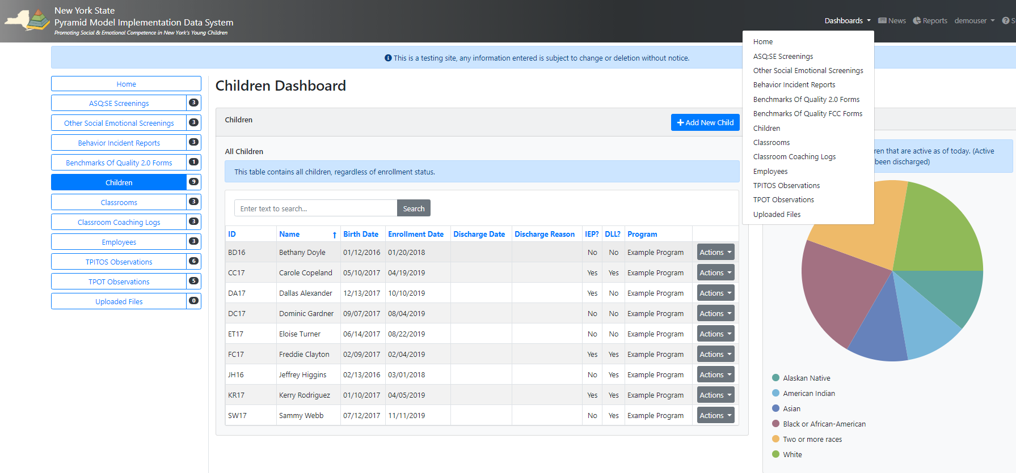The image size is (1016, 473).
Task: Click the New York State pyramid logo
Action: point(27,21)
